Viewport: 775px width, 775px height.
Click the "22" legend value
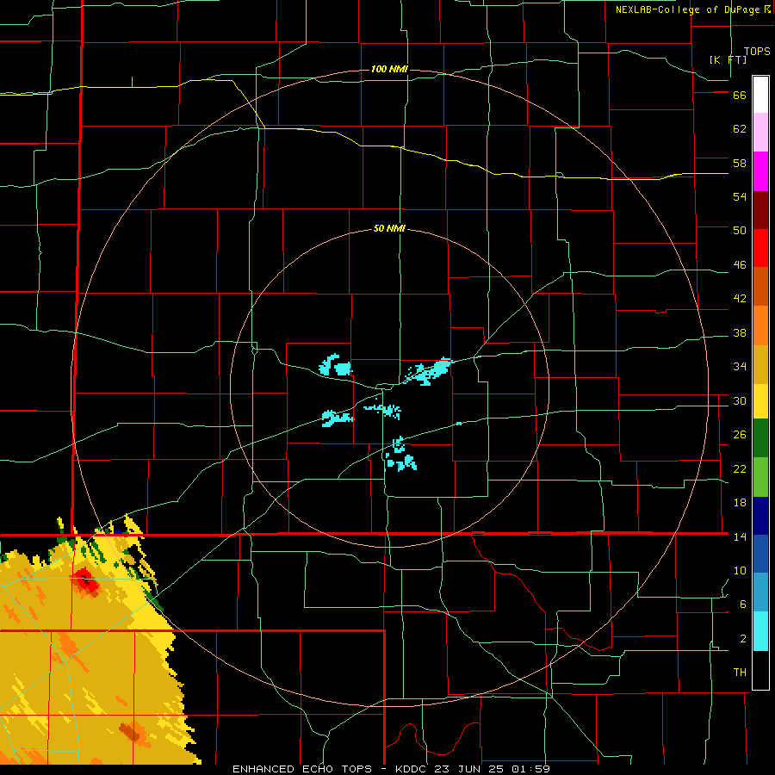[740, 468]
